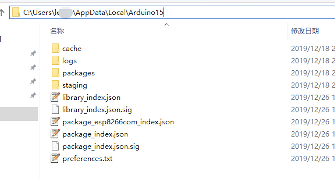Select the logs folder icon
Image resolution: width=335 pixels, height=179 pixels.
point(55,61)
